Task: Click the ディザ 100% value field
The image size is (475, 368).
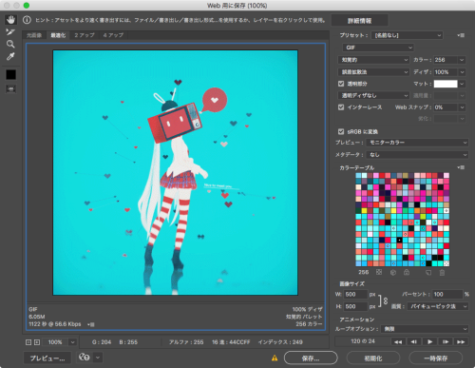Action: [446, 72]
